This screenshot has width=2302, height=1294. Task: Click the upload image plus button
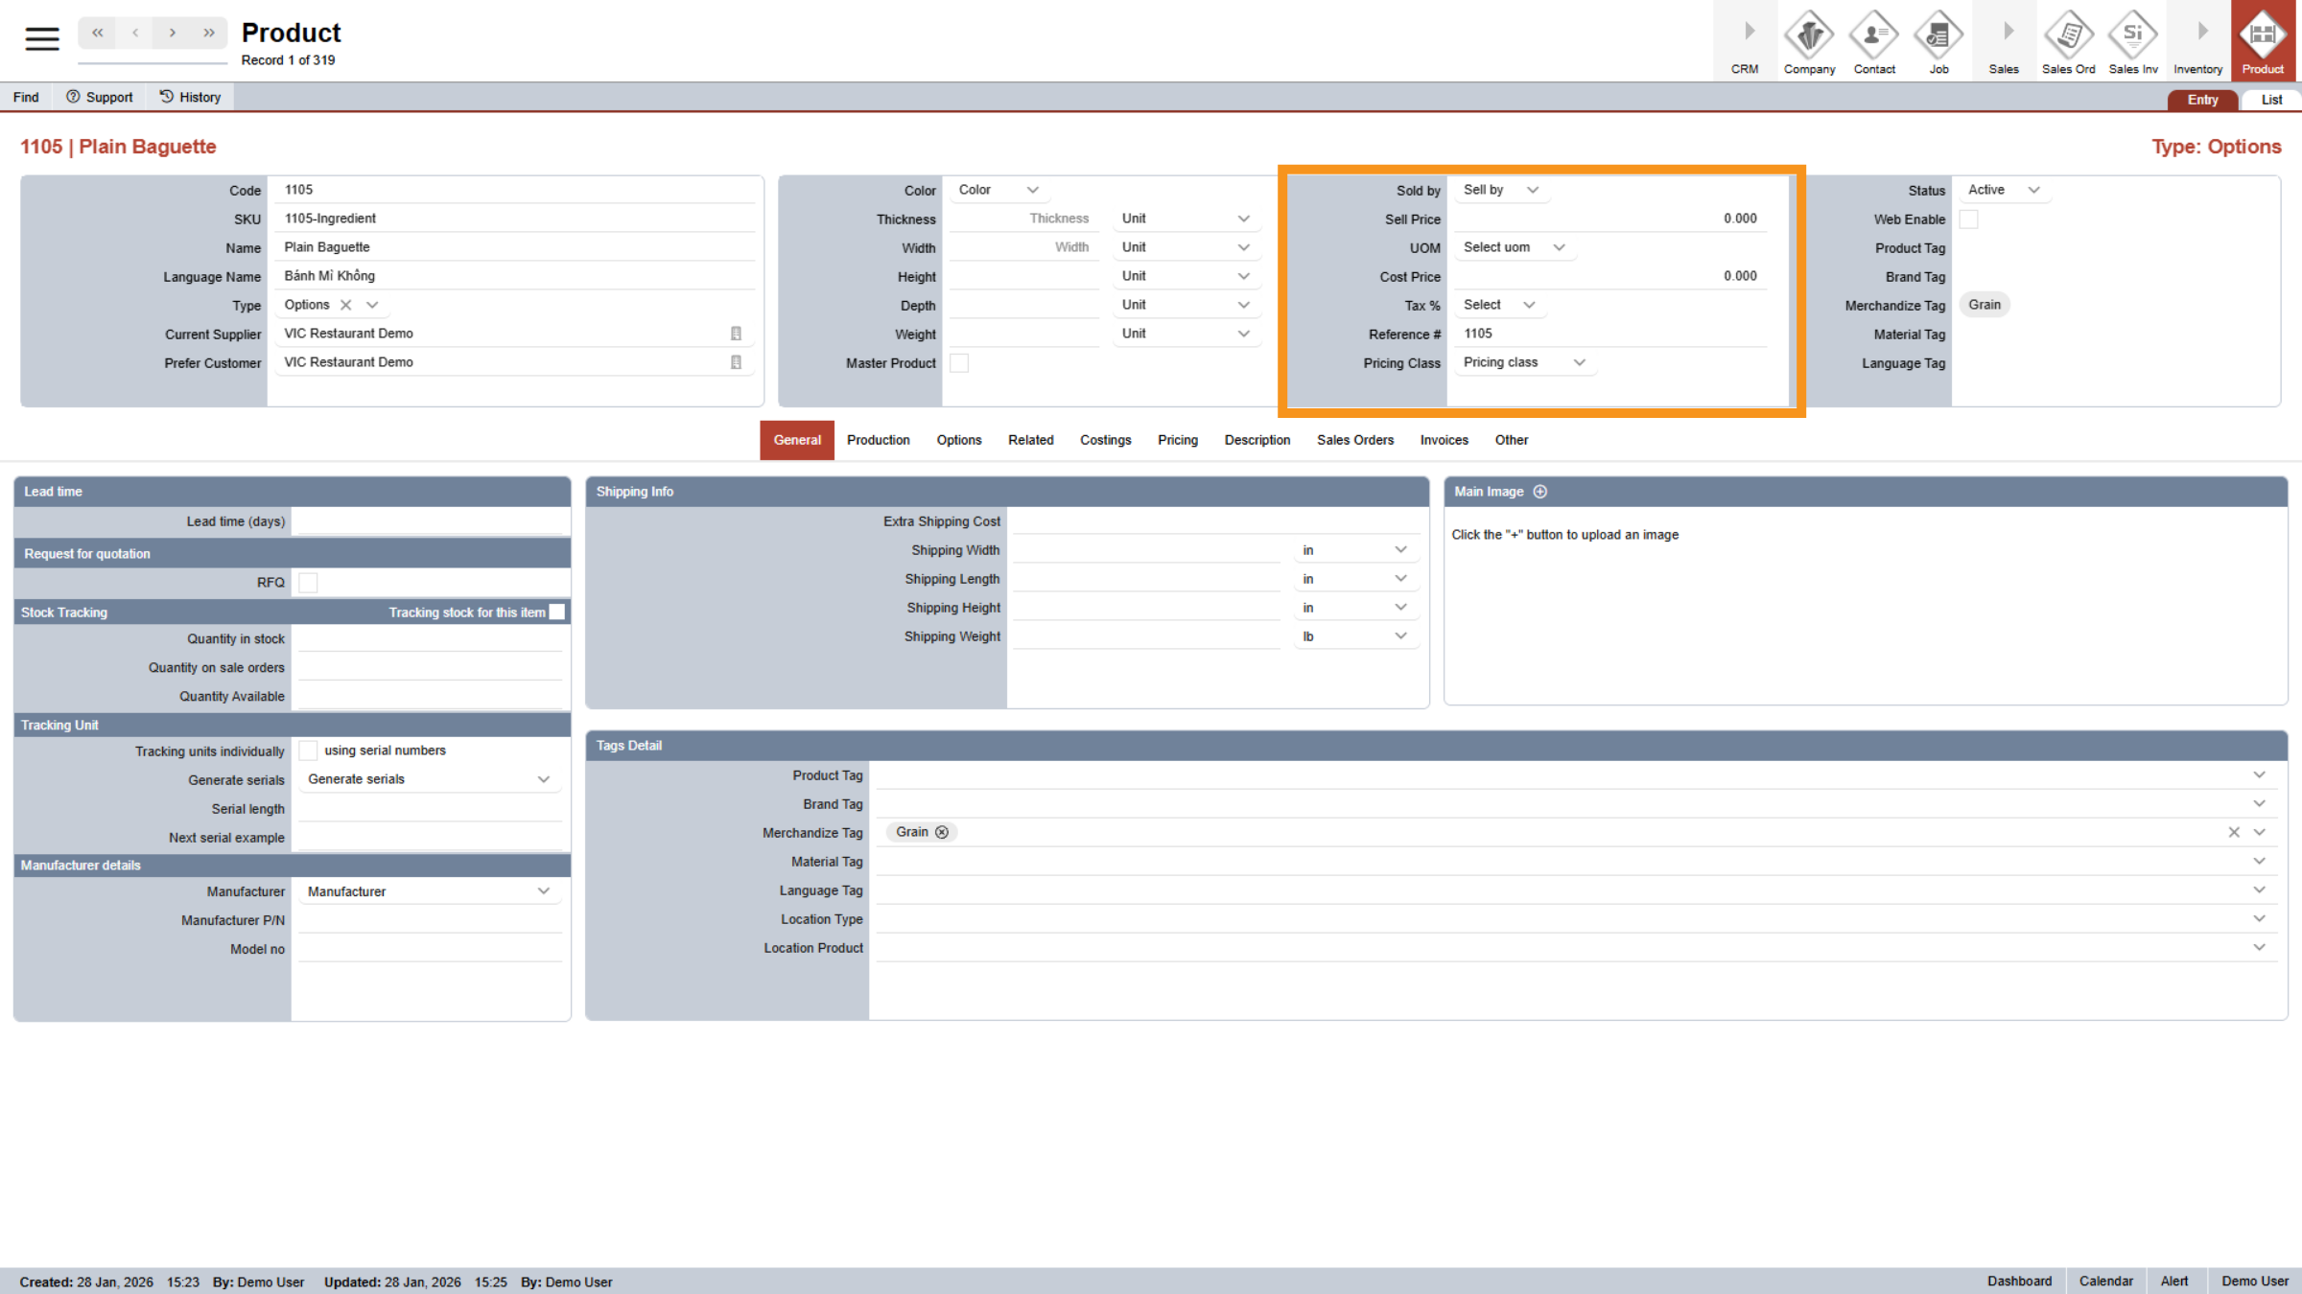click(1540, 491)
